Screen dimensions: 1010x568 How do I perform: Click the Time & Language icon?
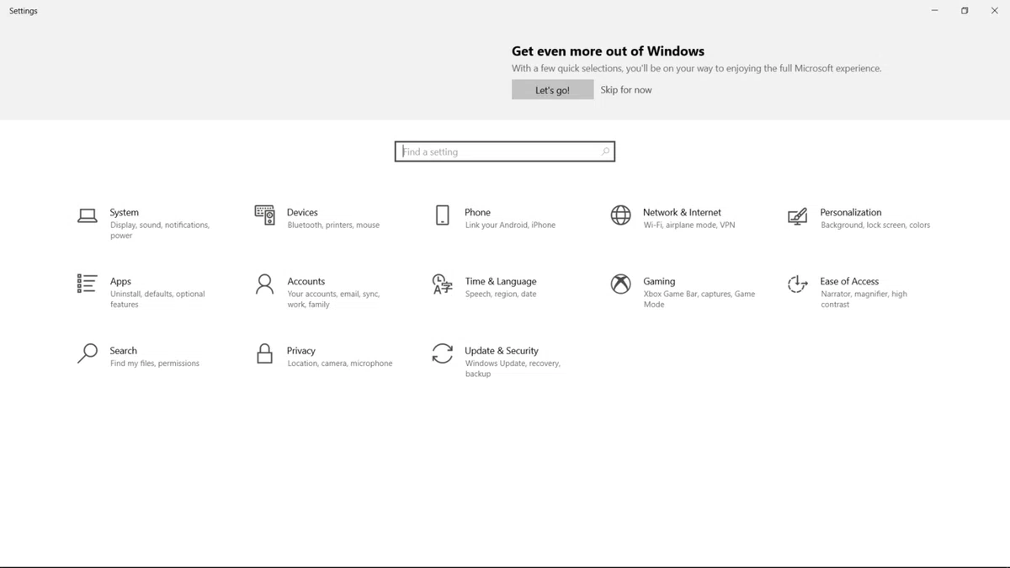click(x=443, y=284)
